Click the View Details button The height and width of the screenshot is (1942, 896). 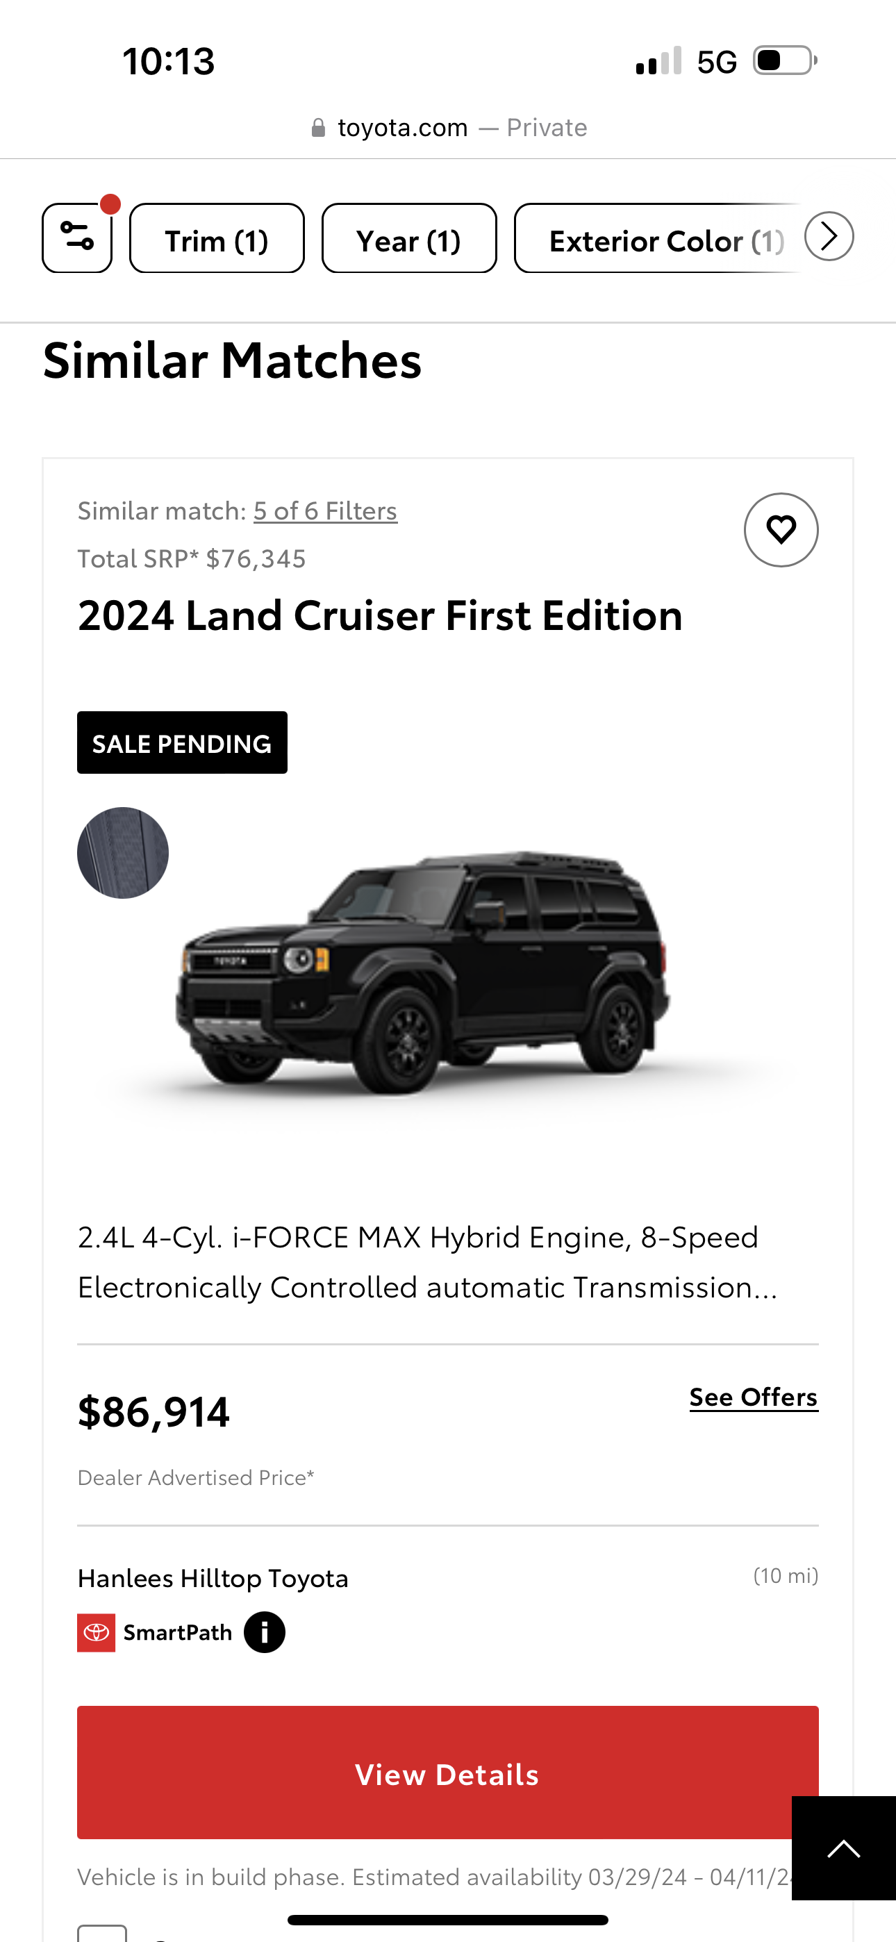tap(447, 1773)
